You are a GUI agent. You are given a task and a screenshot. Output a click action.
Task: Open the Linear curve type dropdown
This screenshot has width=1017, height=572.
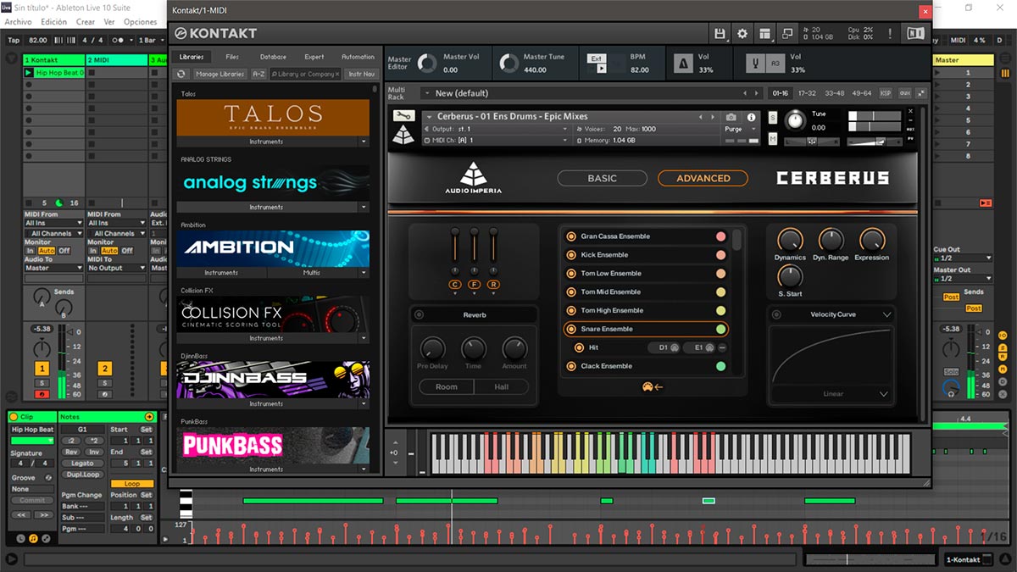[832, 394]
